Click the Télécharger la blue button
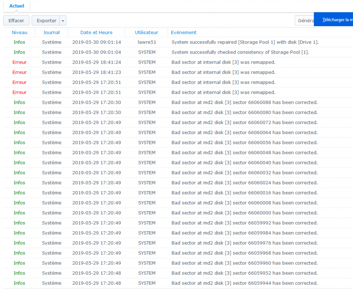 point(333,19)
